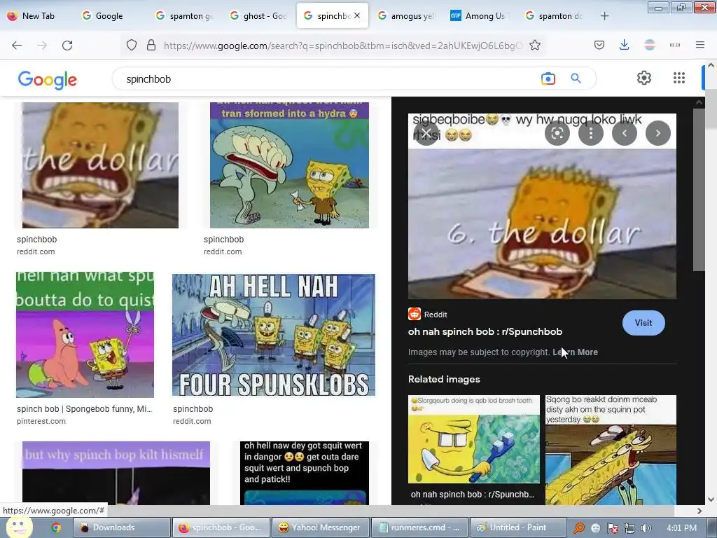Viewport: 717px width, 538px height.
Task: Click the preview panel scrollbar thumb
Action: click(x=699, y=189)
